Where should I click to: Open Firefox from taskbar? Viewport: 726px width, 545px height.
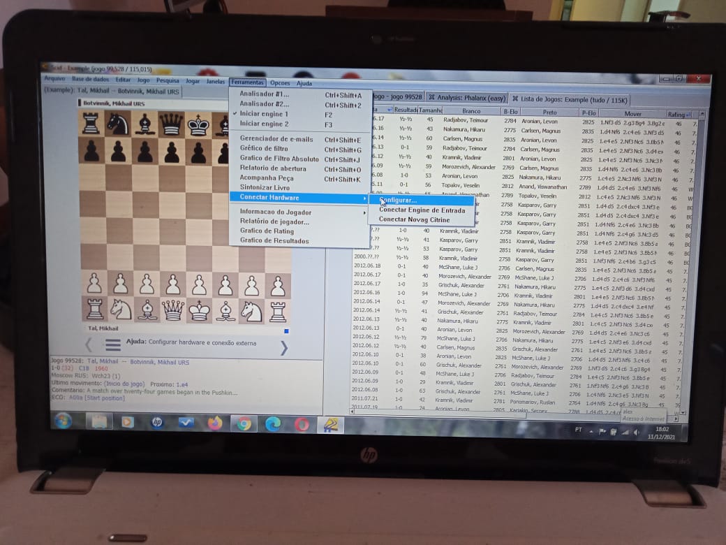click(x=215, y=423)
